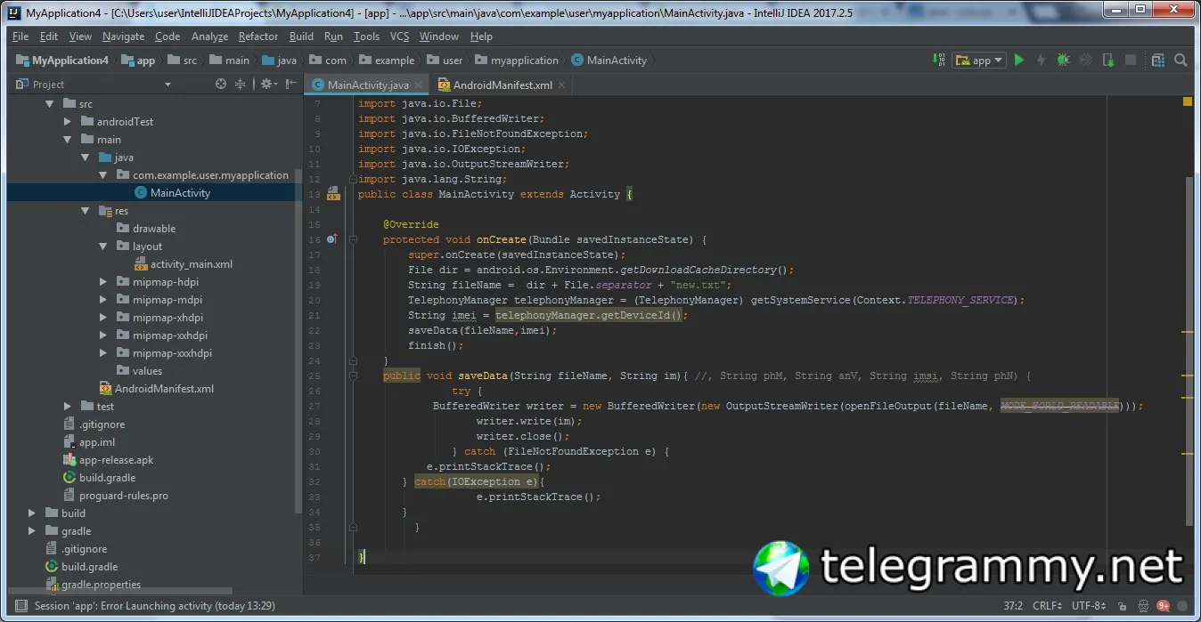Expand the mipmap-hdpi folder
Viewport: 1201px width, 622px height.
(x=103, y=282)
